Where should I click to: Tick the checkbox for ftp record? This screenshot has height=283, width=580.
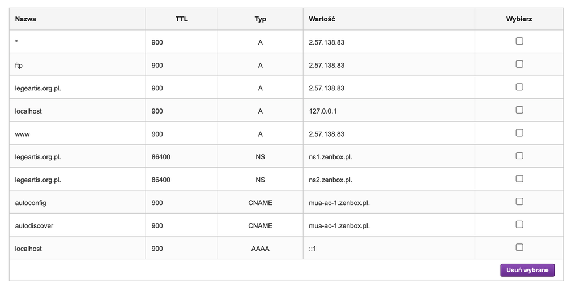click(x=519, y=64)
